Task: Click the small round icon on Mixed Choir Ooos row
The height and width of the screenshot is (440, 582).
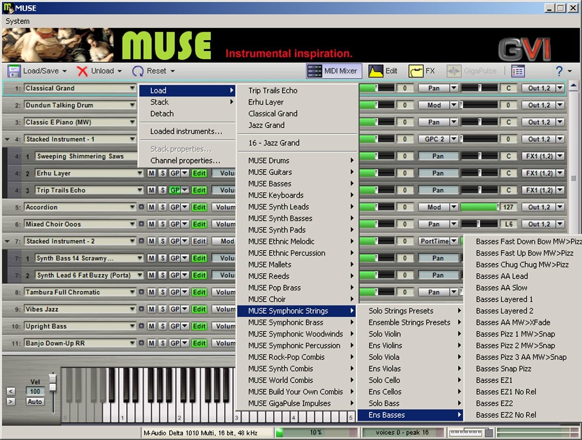Action: coord(141,224)
